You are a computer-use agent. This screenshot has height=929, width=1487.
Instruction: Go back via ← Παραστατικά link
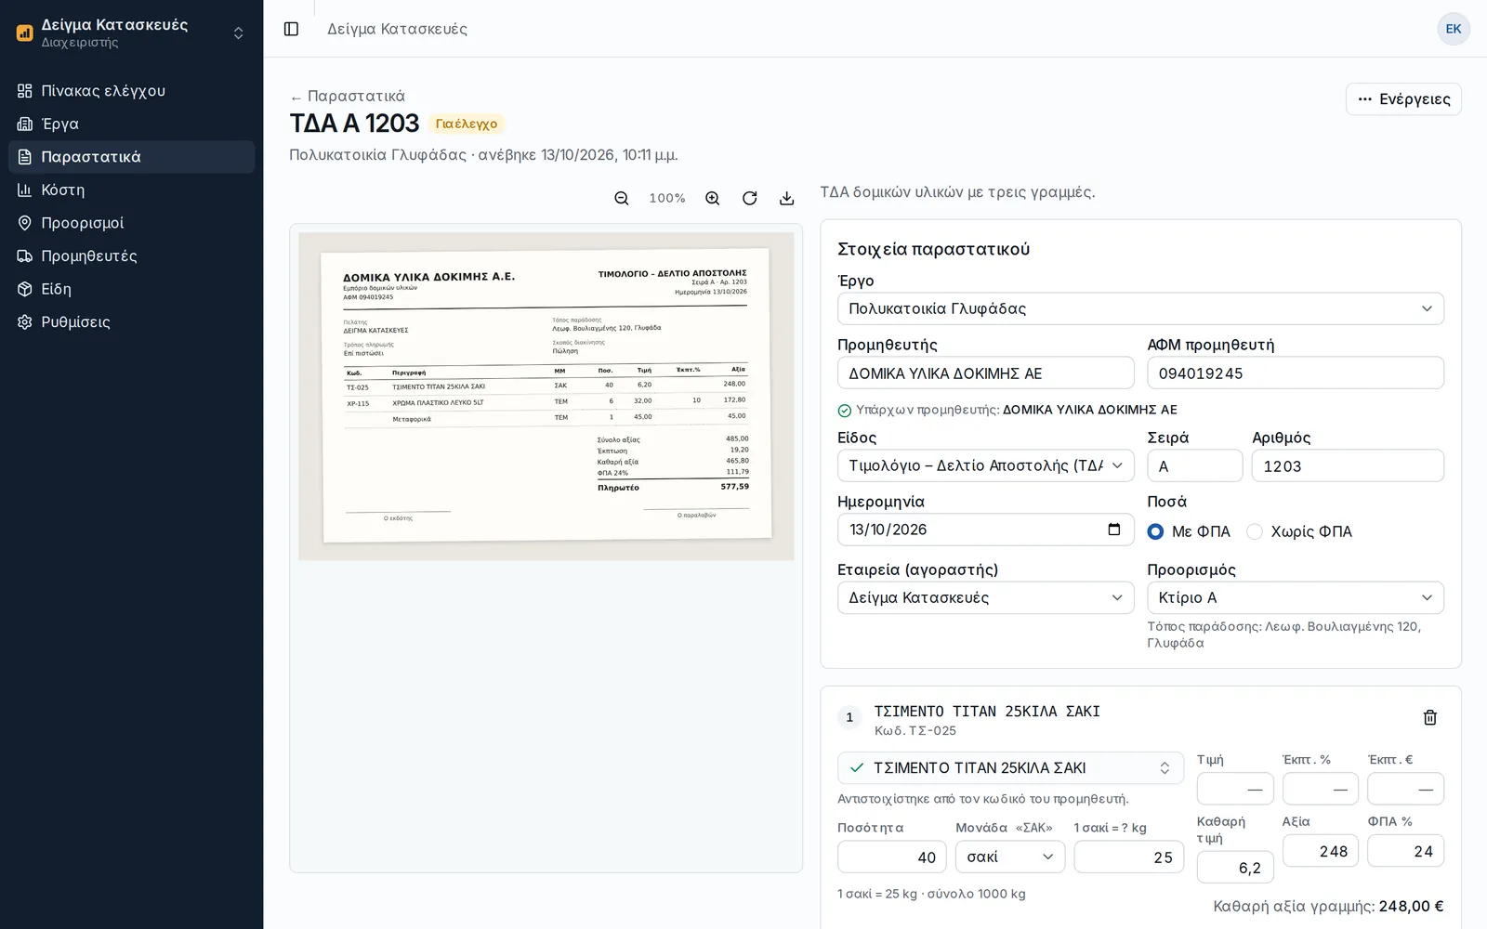(347, 96)
